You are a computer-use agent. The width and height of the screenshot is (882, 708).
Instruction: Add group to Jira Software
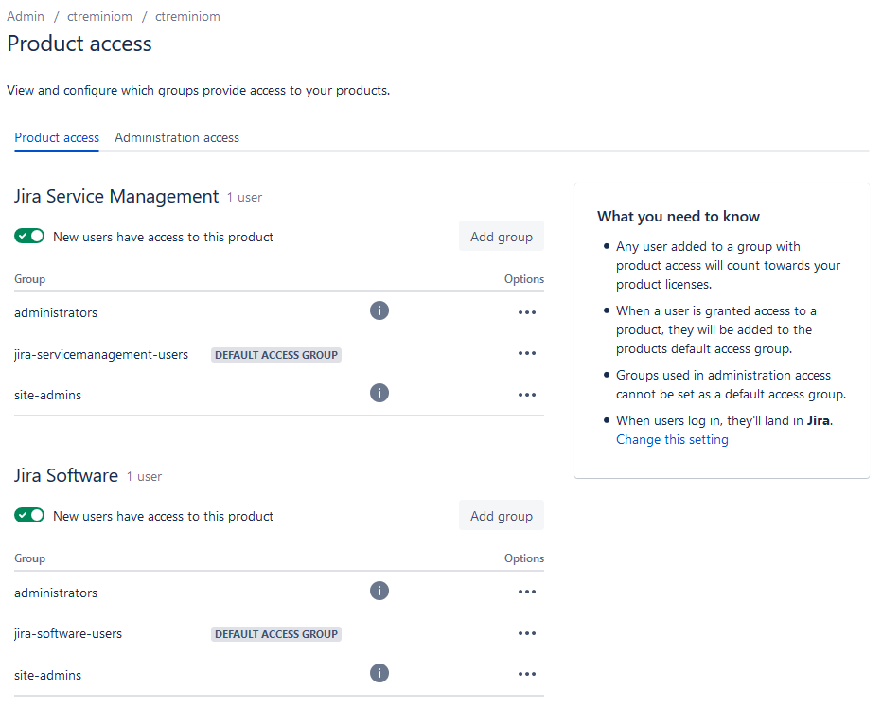coord(502,516)
